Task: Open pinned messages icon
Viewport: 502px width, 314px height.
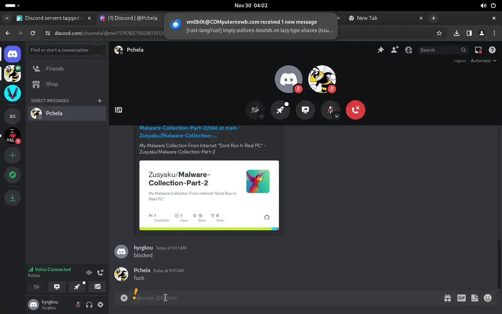Action: point(381,50)
